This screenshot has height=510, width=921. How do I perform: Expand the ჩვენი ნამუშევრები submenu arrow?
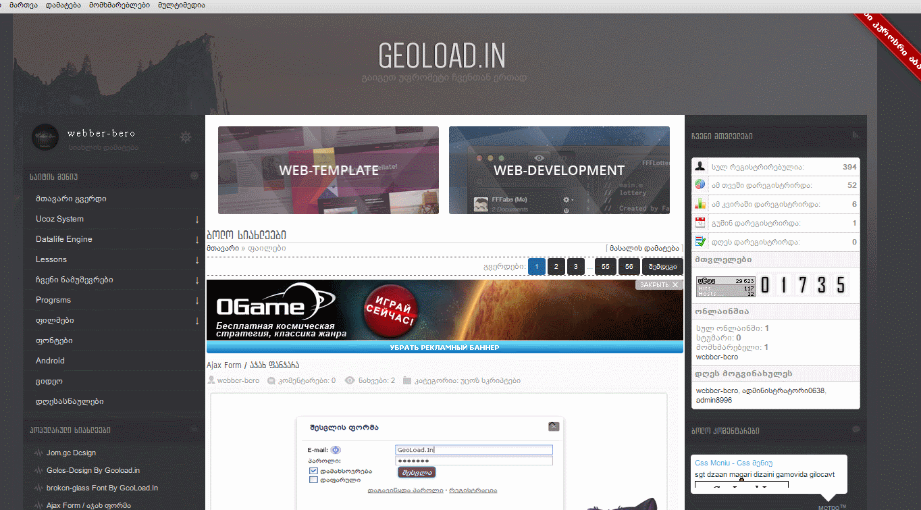(x=197, y=280)
